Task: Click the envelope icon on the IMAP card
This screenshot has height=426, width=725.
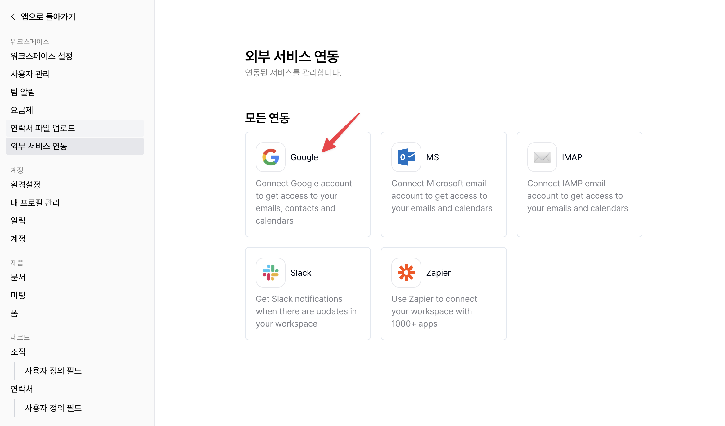Action: [542, 157]
